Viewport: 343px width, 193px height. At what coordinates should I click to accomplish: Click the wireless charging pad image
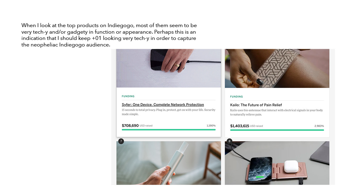[x=277, y=163]
